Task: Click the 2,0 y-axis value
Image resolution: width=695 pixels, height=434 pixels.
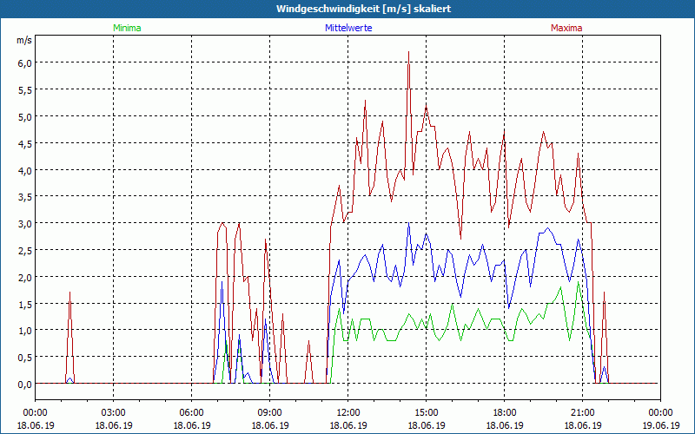Action: [x=25, y=277]
